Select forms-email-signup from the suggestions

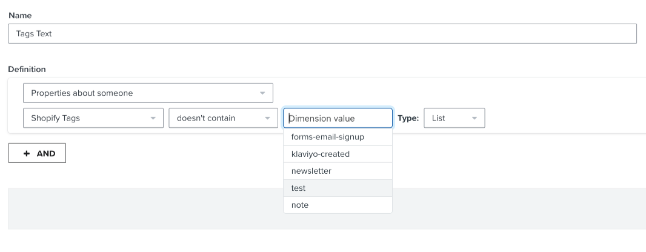pos(328,137)
